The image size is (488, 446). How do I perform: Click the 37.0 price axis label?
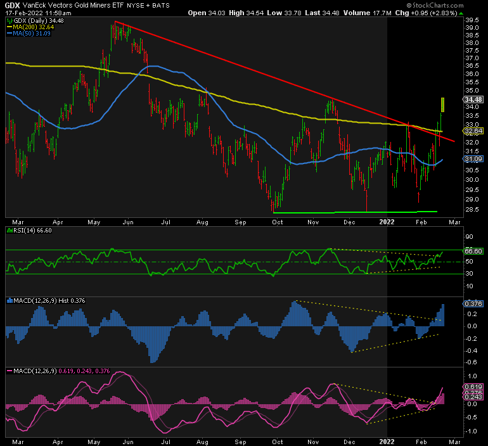(472, 58)
